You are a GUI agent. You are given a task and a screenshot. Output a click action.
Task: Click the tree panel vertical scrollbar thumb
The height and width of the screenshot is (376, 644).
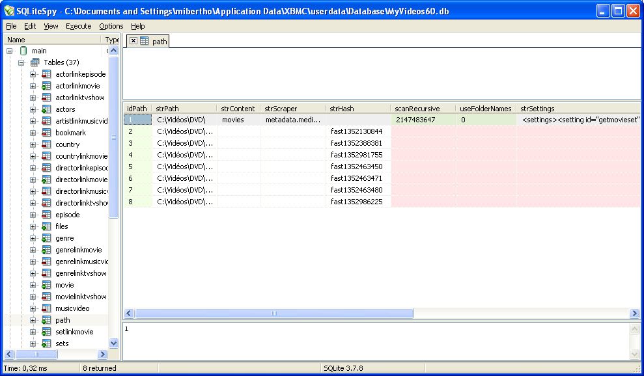(x=114, y=137)
